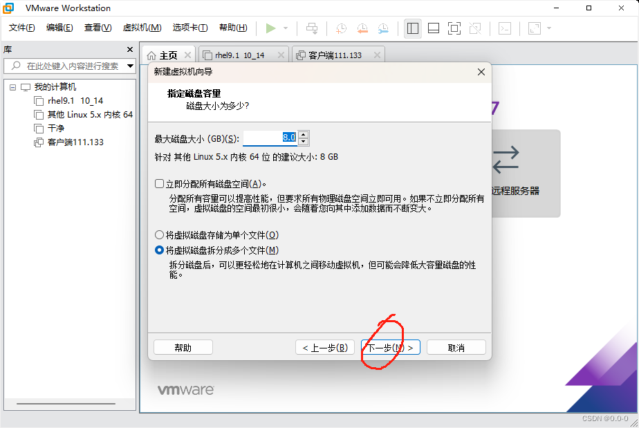Select 客户端111.133 in the library tree
Image resolution: width=639 pixels, height=428 pixels.
[x=75, y=142]
